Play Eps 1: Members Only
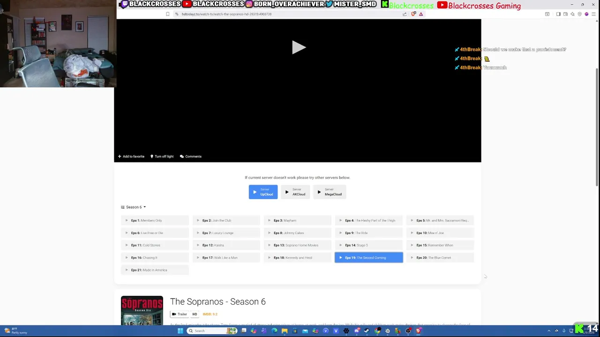The height and width of the screenshot is (337, 600). point(155,220)
